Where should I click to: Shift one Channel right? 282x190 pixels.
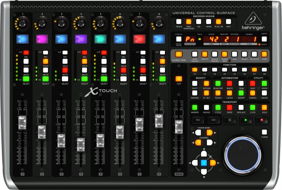(209, 142)
